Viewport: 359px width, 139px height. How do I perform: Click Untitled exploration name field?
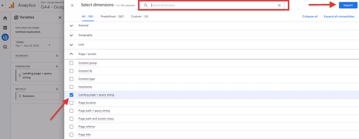click(x=28, y=32)
